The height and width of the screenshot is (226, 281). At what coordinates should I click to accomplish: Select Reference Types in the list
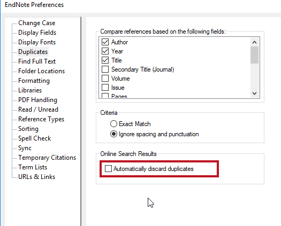(x=41, y=119)
